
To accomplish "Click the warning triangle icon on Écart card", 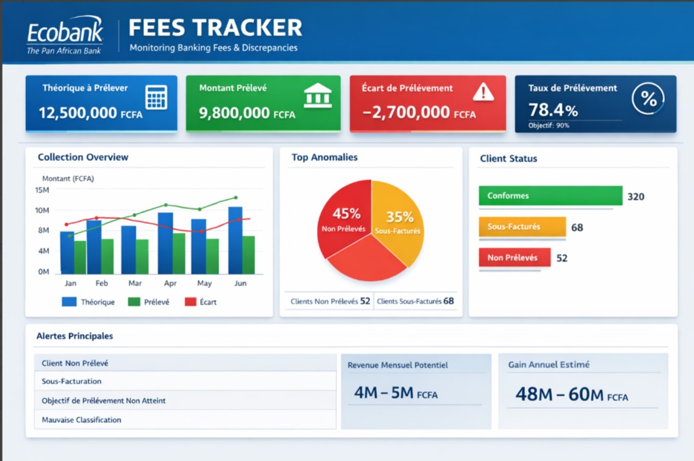I will click(x=484, y=92).
